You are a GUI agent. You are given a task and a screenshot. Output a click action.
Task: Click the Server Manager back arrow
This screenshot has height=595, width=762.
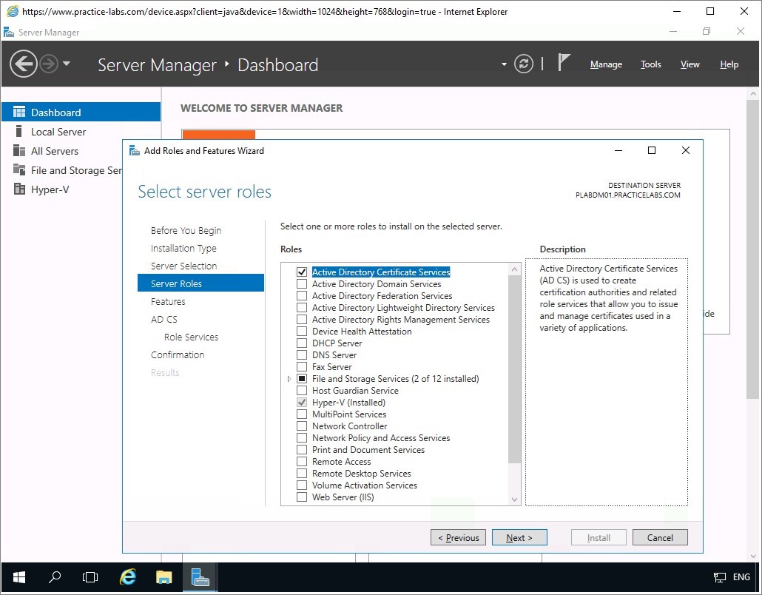pyautogui.click(x=24, y=64)
